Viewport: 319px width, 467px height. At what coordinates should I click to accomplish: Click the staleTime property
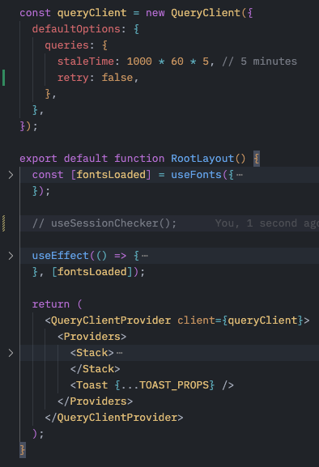86,62
